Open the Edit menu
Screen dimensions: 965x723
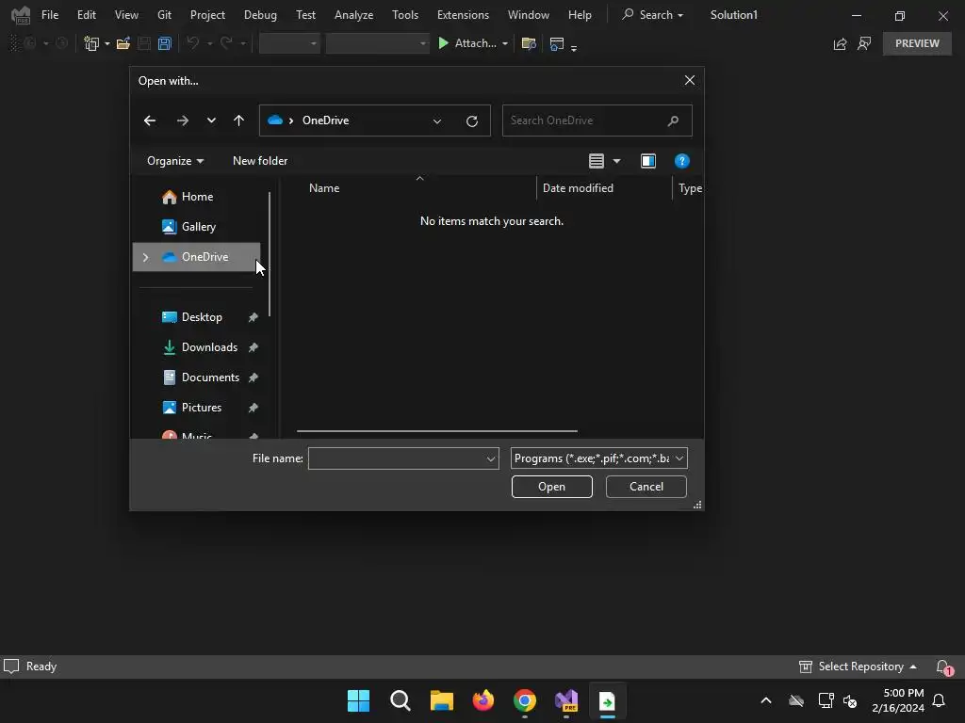coord(86,15)
